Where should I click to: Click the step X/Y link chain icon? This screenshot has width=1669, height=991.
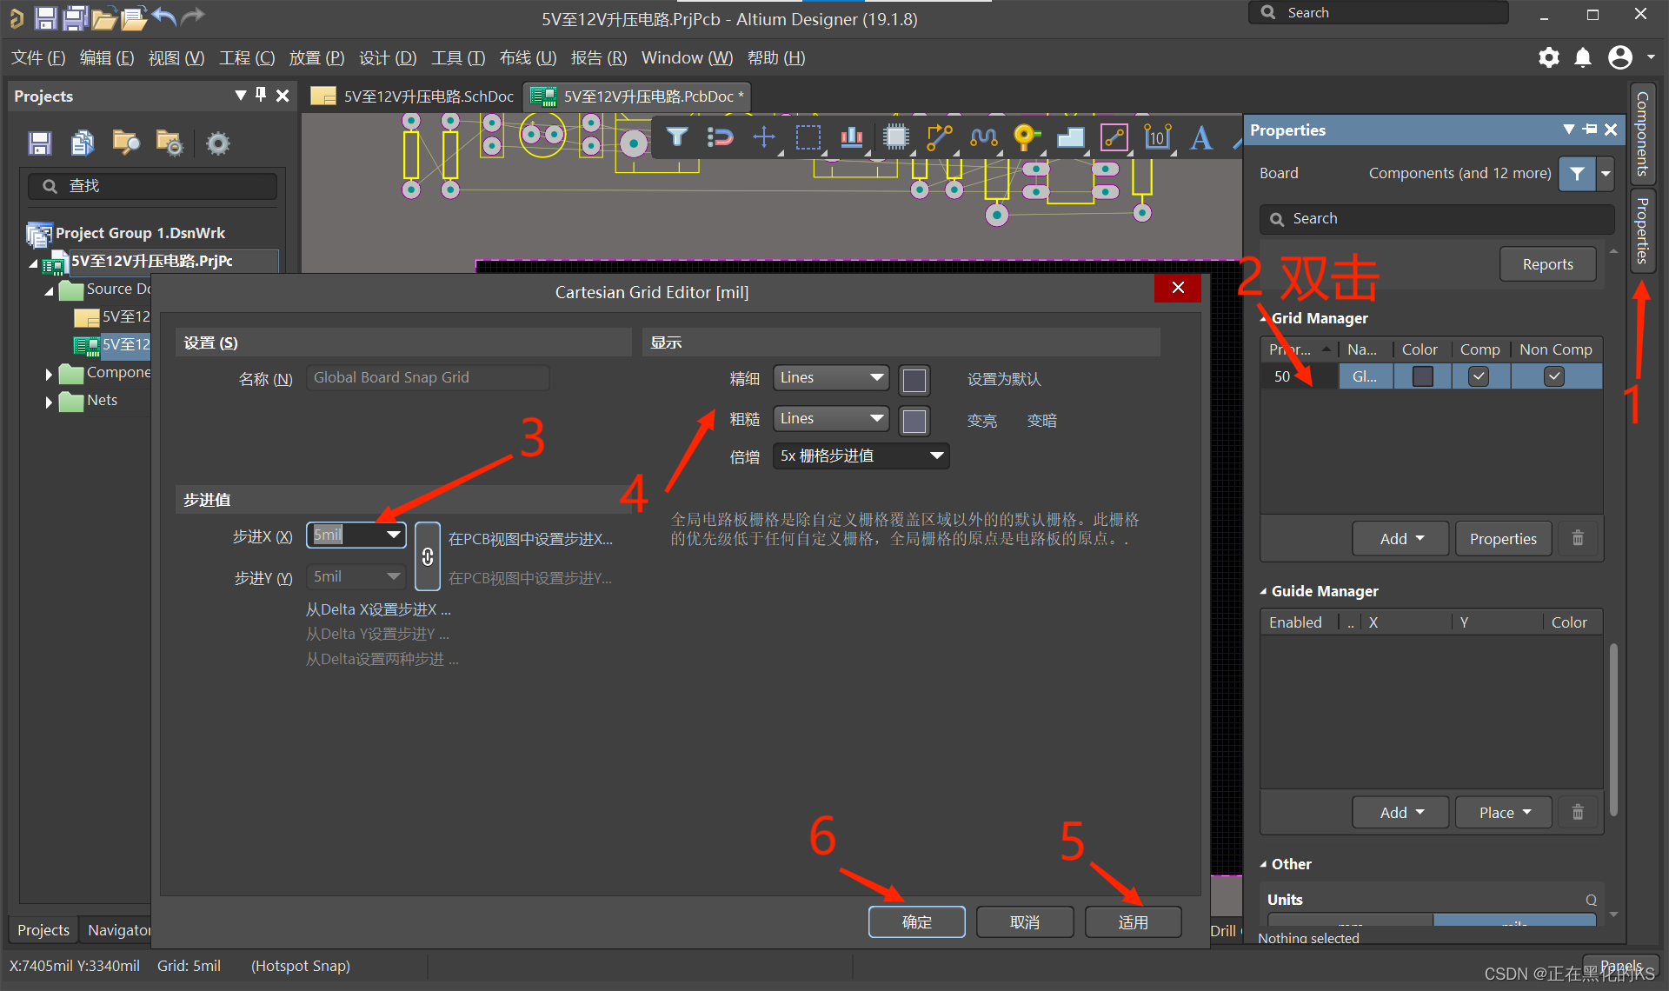[x=428, y=556]
